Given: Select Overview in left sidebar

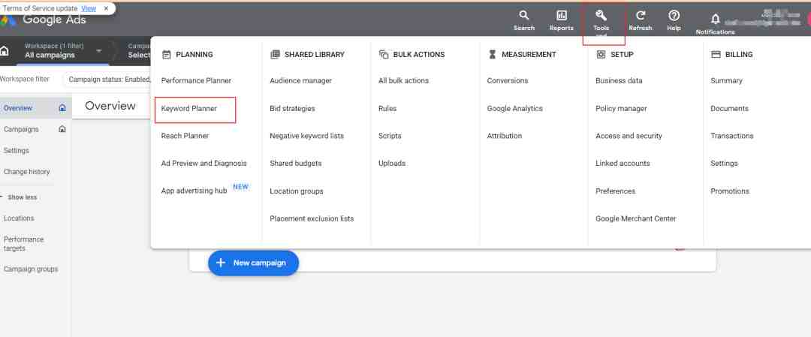Looking at the screenshot, I should (x=18, y=108).
